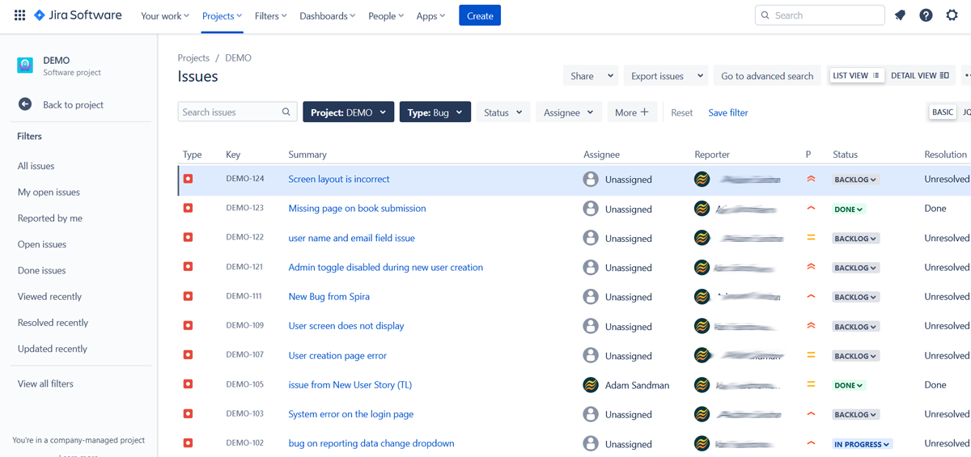
Task: Change DEMO-102 In Progress status dropdown
Action: click(x=862, y=444)
